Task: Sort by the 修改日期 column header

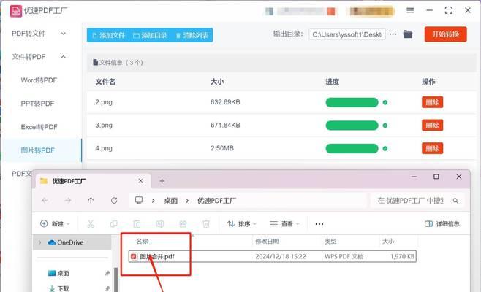Action: point(267,242)
